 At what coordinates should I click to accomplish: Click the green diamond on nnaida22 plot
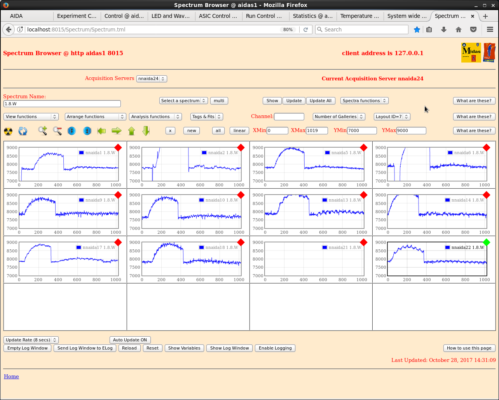[x=487, y=242]
